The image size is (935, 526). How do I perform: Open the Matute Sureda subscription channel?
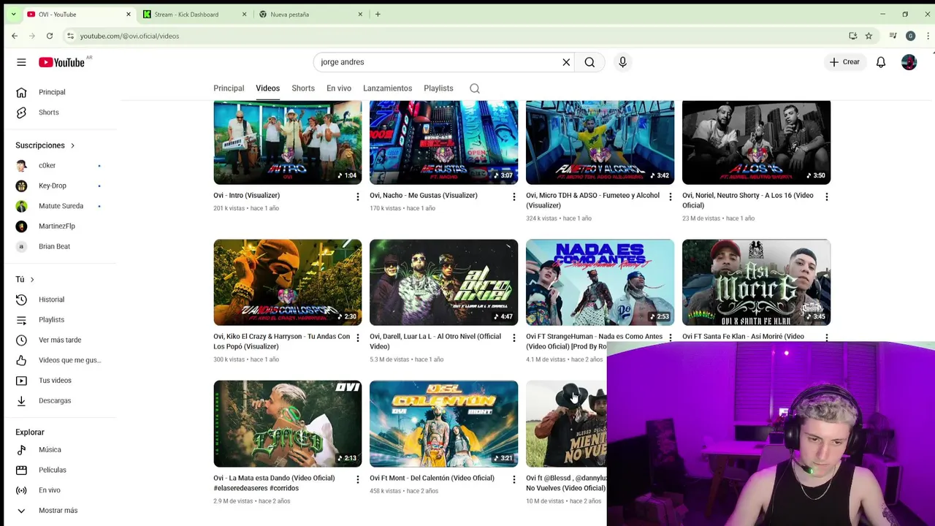tap(62, 206)
